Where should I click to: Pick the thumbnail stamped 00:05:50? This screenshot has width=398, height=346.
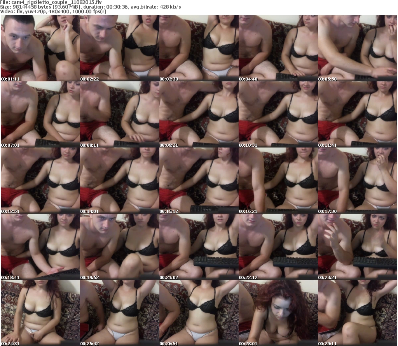coord(358,48)
